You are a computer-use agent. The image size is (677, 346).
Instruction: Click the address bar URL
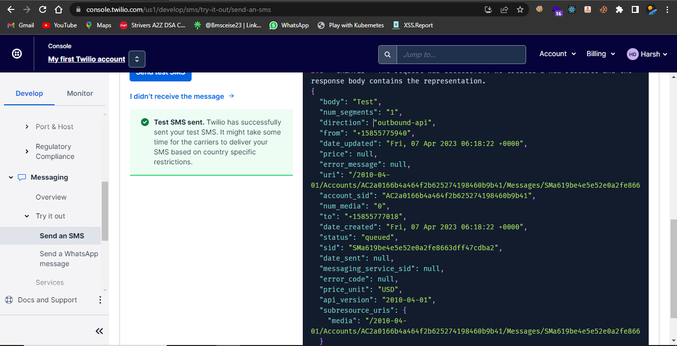[x=179, y=9]
